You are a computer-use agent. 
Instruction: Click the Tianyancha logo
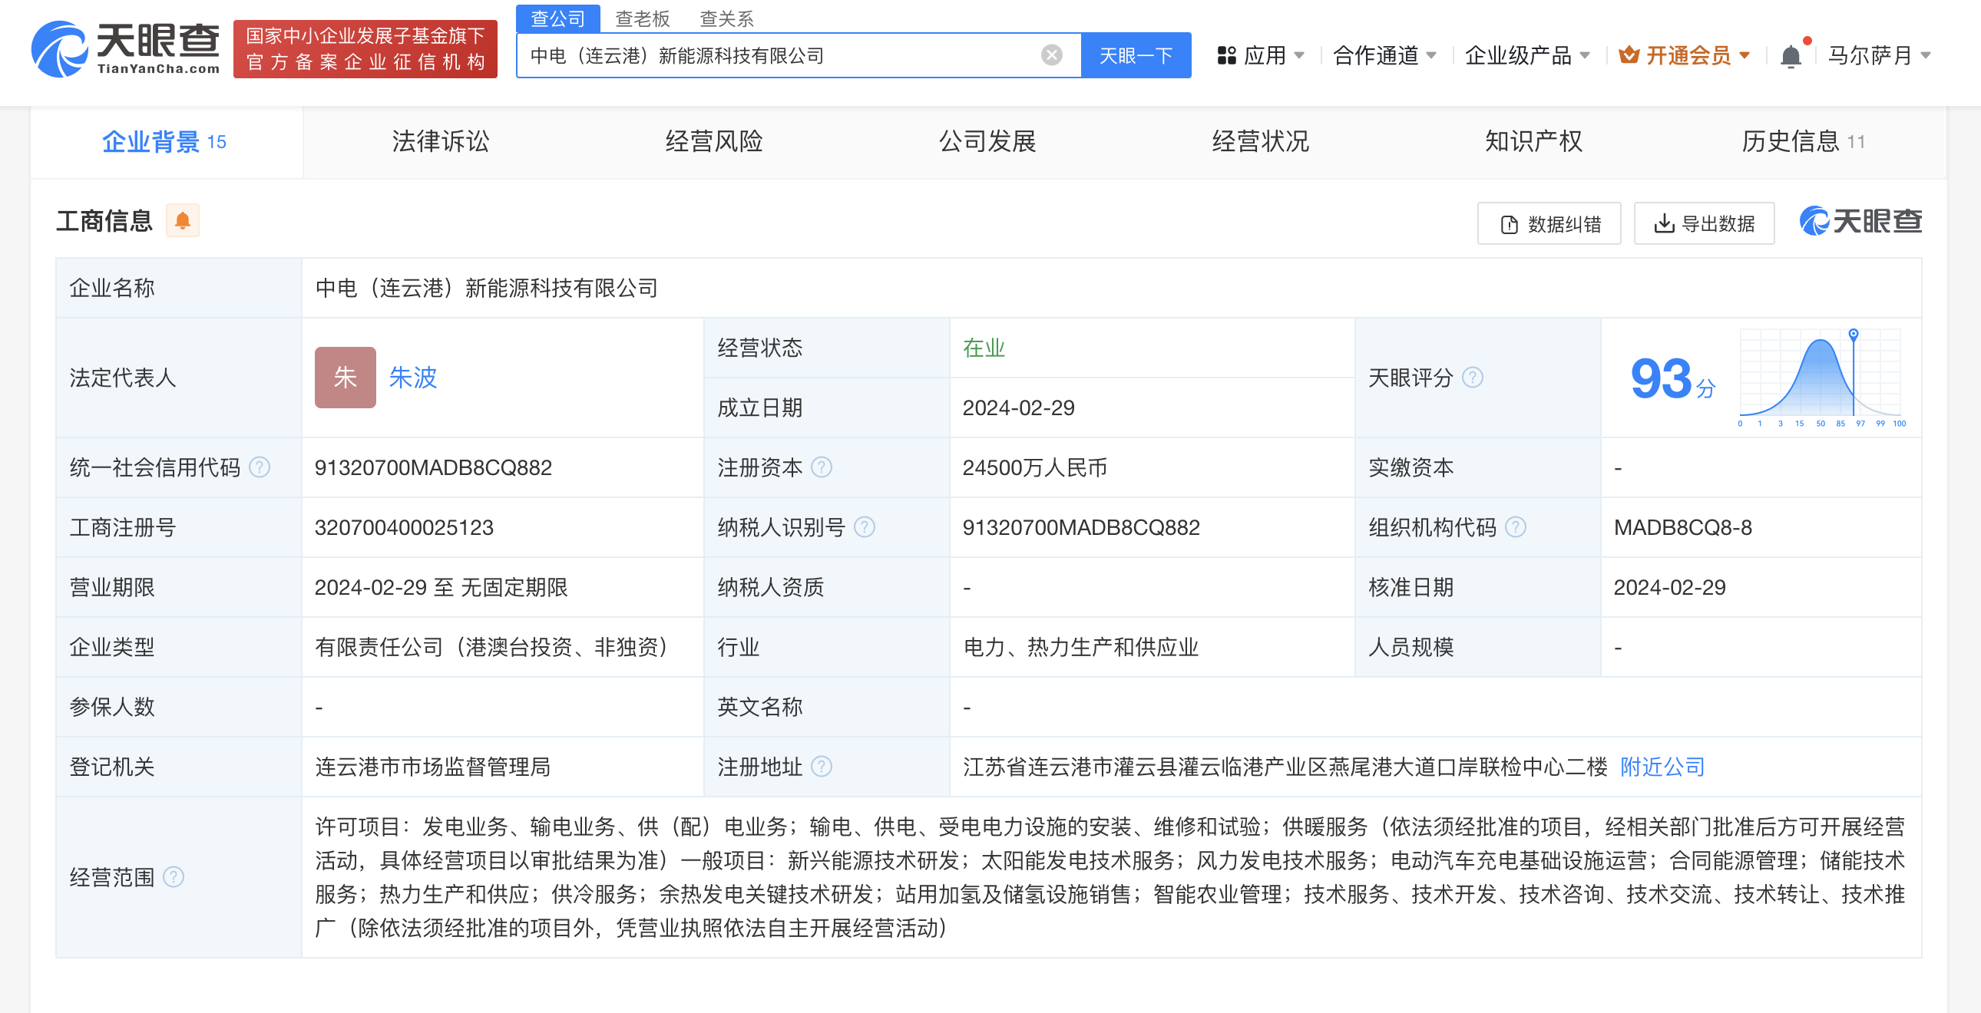pyautogui.click(x=123, y=49)
